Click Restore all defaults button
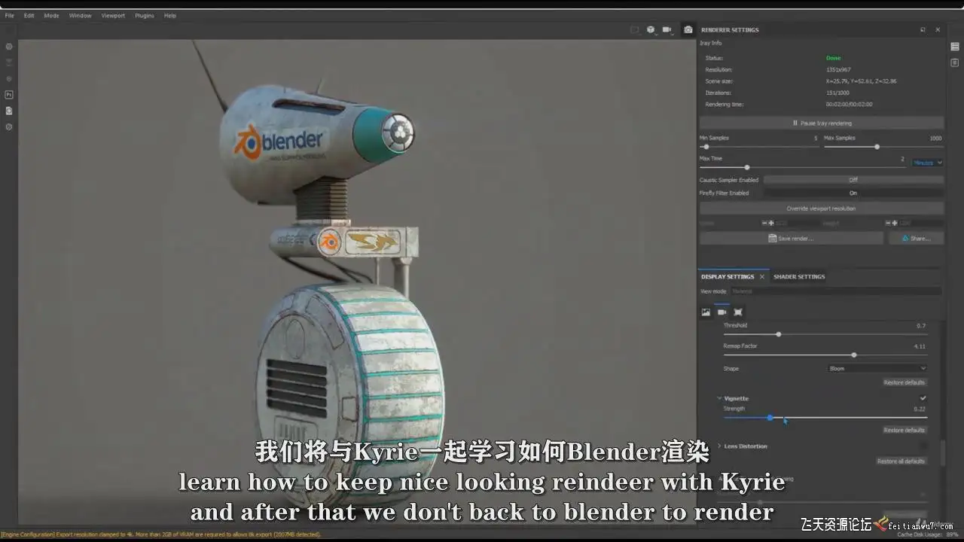The image size is (964, 542). (901, 461)
